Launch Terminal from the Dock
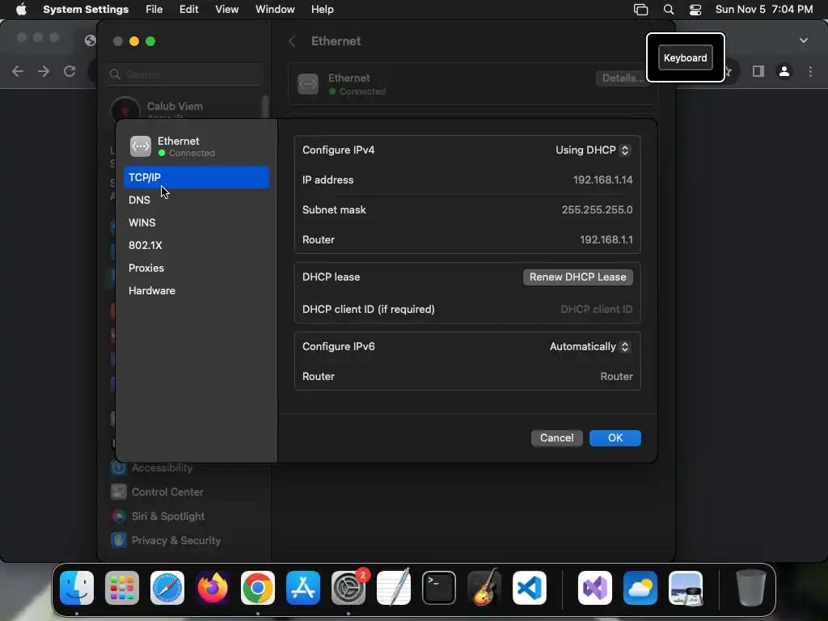828x621 pixels. (x=439, y=588)
